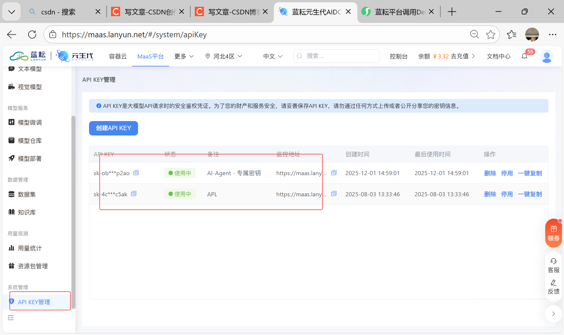
Task: Collapse the sidebar menu icon
Action: (11, 318)
